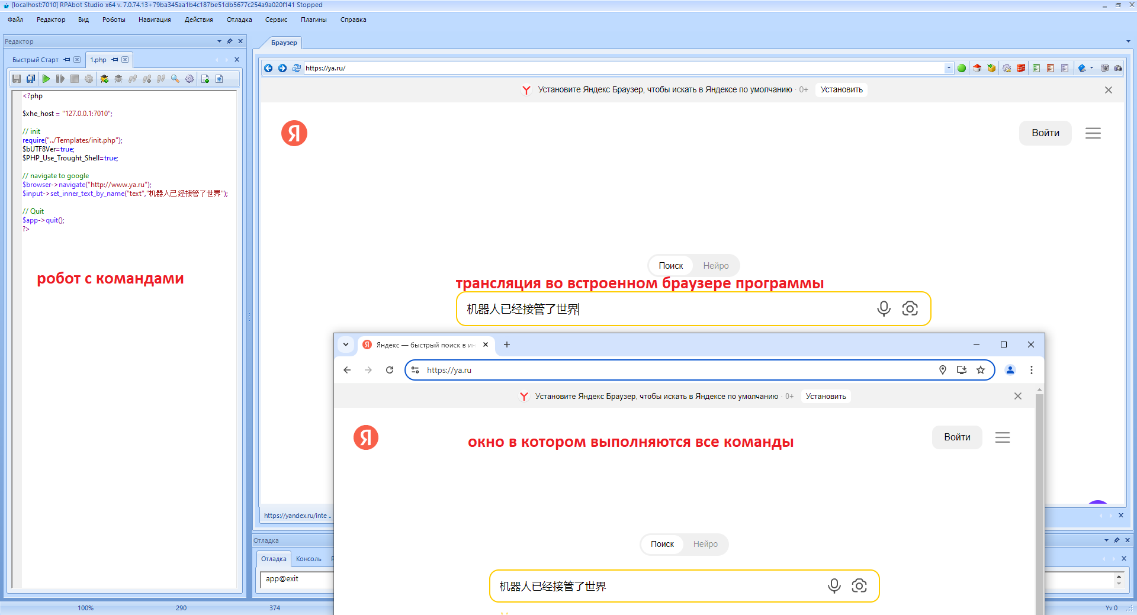Select the Консоль tab in debug panel
This screenshot has width=1137, height=615.
[x=309, y=559]
